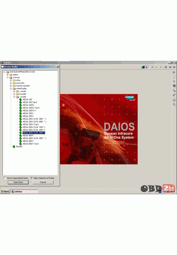Click the magnifier search icon in side toolbar

coord(174,105)
